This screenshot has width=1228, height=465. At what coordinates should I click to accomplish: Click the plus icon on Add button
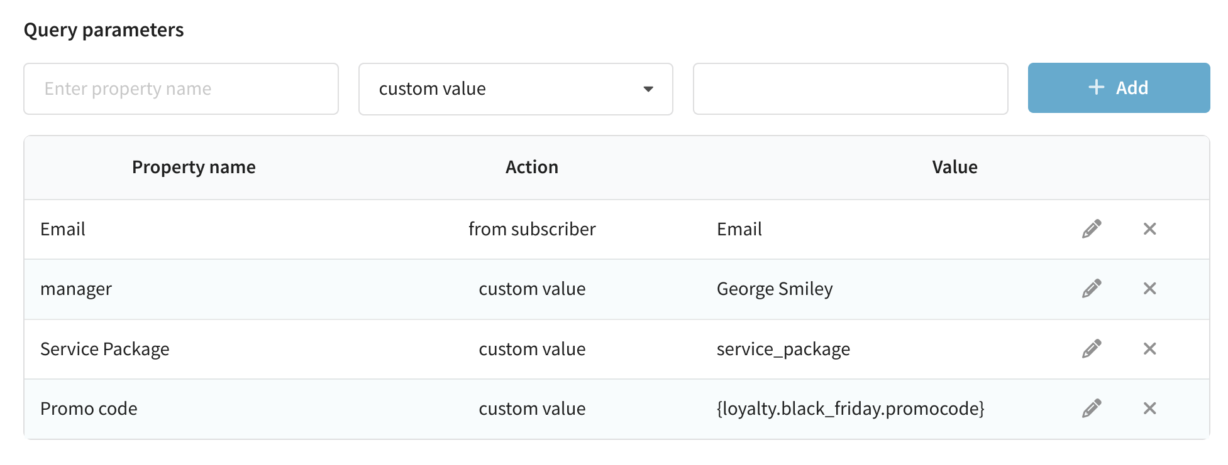[1096, 87]
